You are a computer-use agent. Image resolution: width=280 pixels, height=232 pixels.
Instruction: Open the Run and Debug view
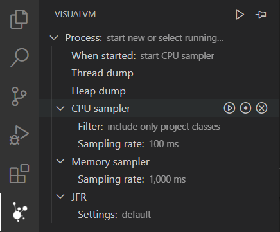[x=19, y=135]
